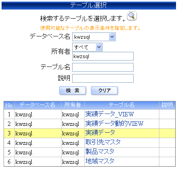Open the 取引先マスタ table link

pos(103,142)
